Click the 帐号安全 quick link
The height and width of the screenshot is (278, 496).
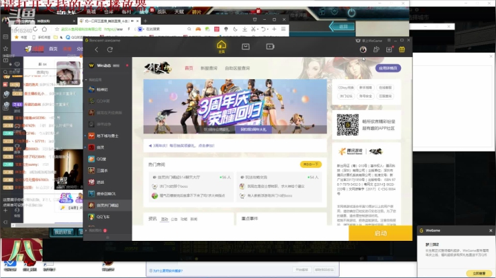pos(365,96)
